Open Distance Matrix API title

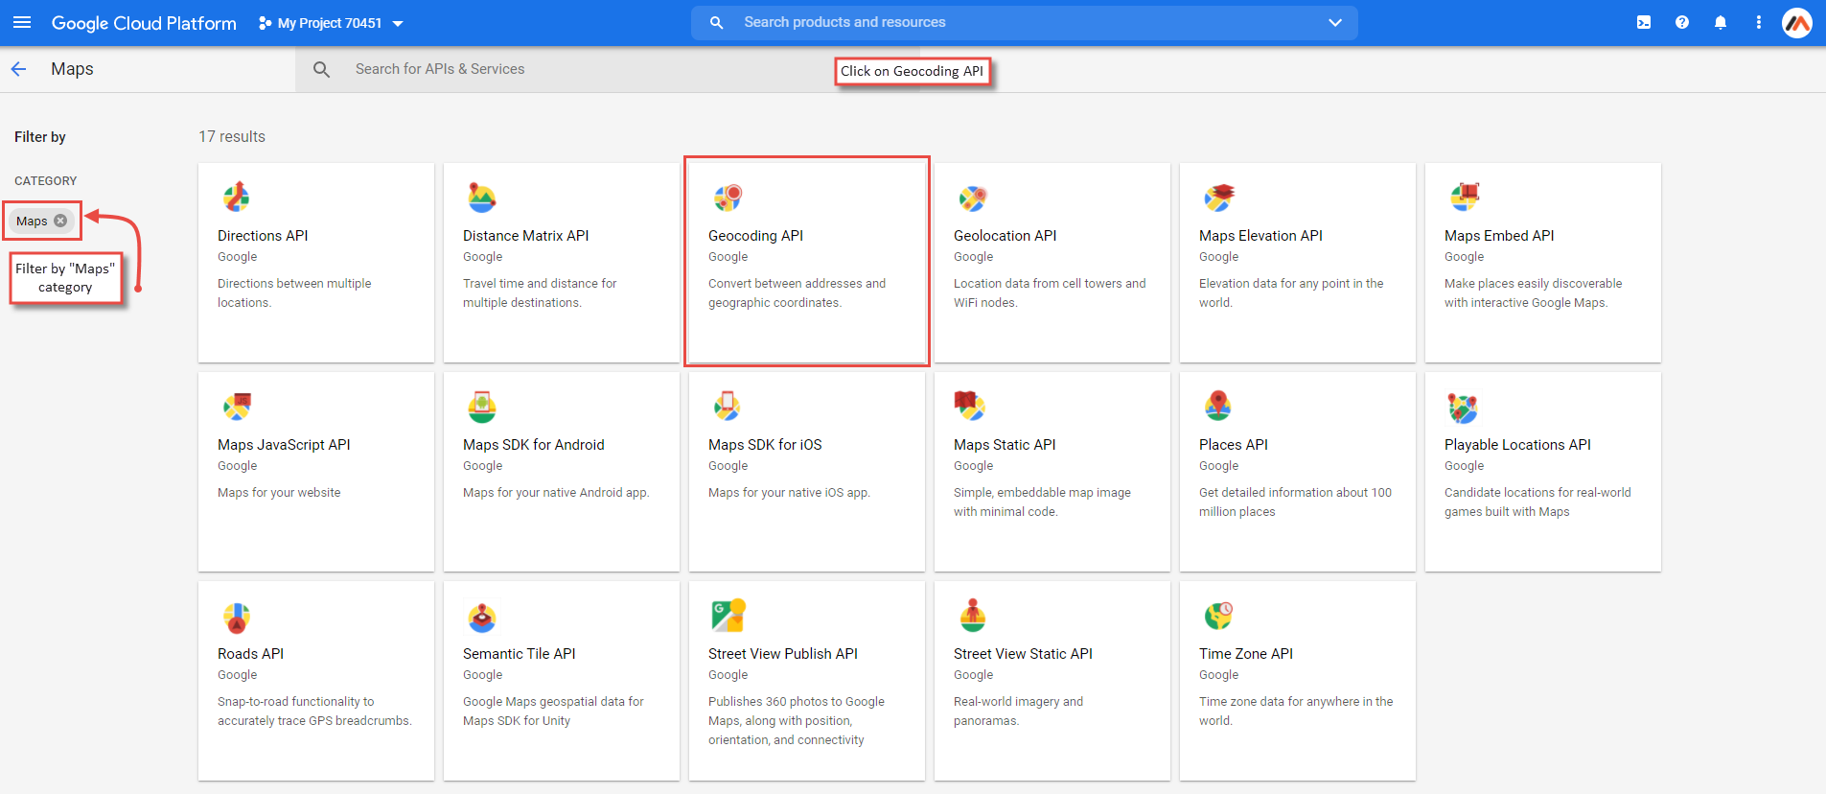(526, 236)
